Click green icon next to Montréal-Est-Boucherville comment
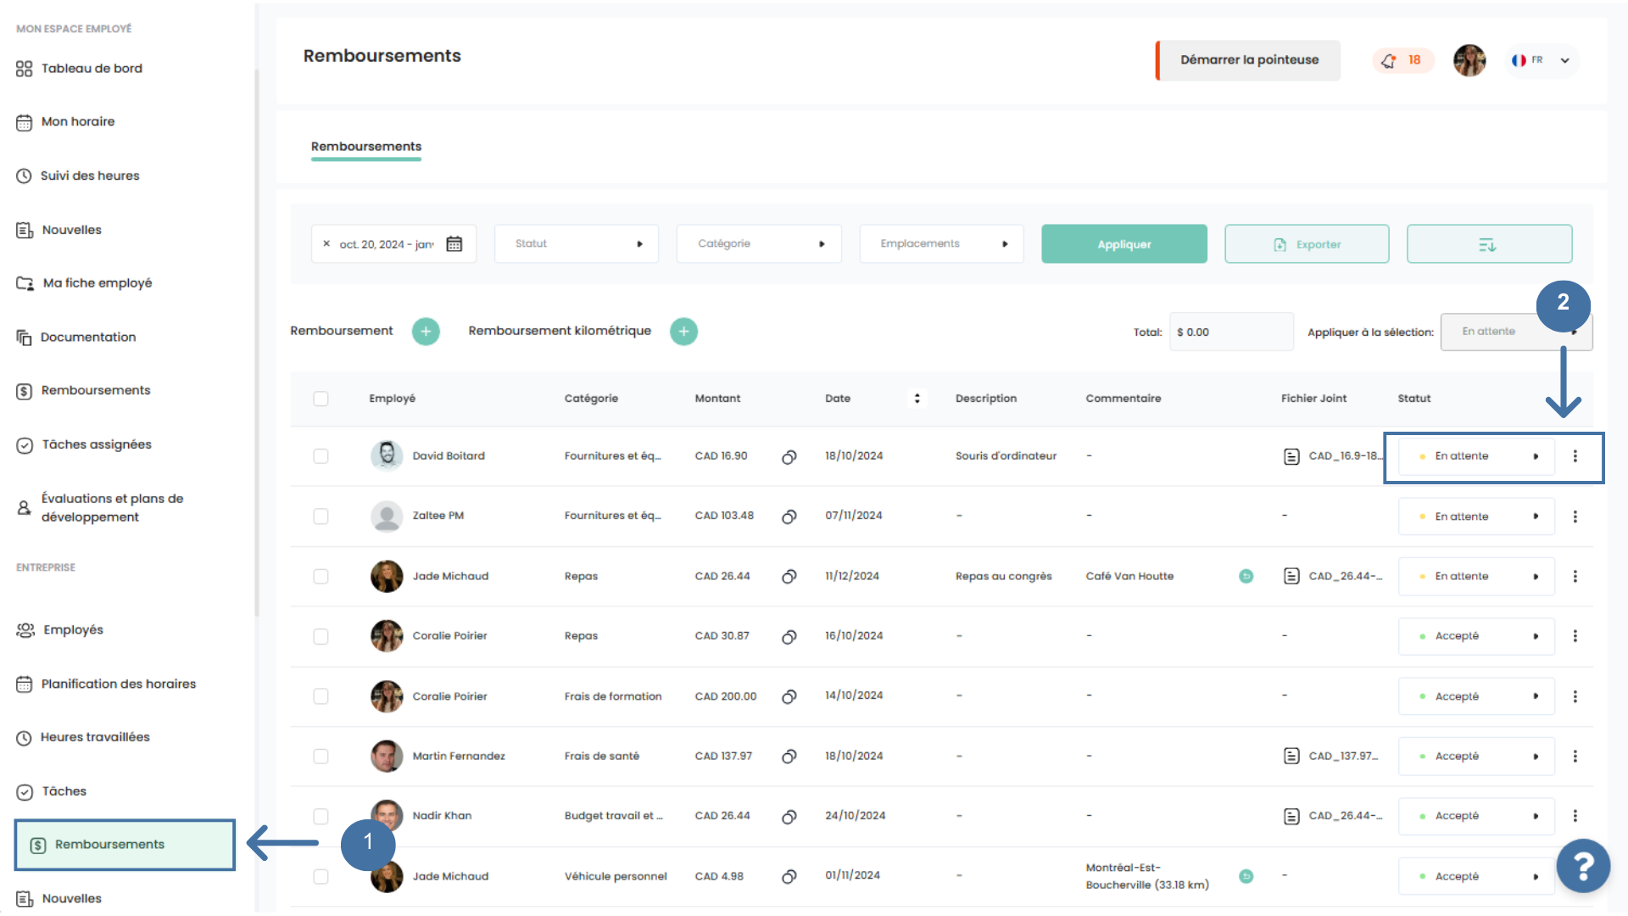The image size is (1628, 916). (x=1246, y=876)
